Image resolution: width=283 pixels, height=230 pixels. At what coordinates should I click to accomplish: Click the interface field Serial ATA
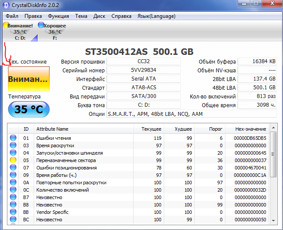144,79
